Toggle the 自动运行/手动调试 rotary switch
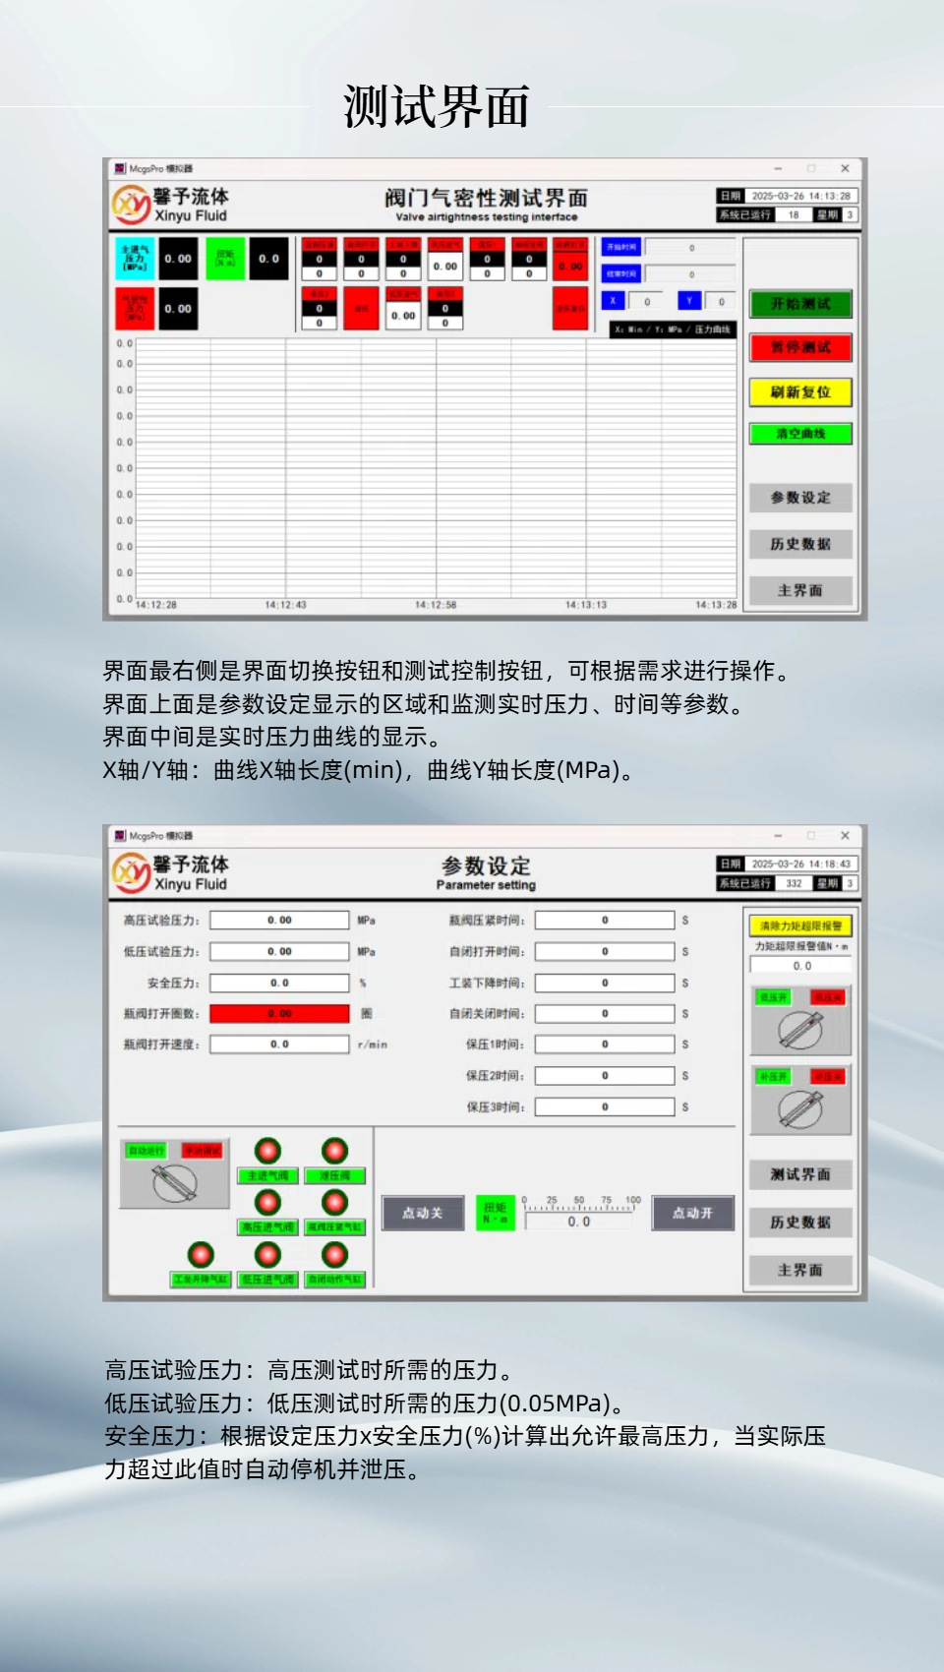 click(174, 1183)
